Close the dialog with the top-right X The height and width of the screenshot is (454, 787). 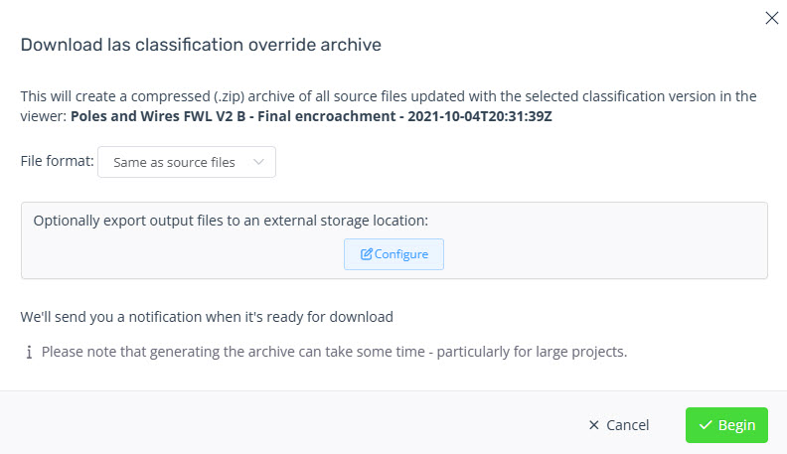[x=771, y=18]
